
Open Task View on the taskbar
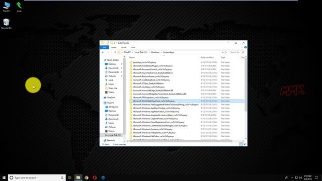coord(70,177)
